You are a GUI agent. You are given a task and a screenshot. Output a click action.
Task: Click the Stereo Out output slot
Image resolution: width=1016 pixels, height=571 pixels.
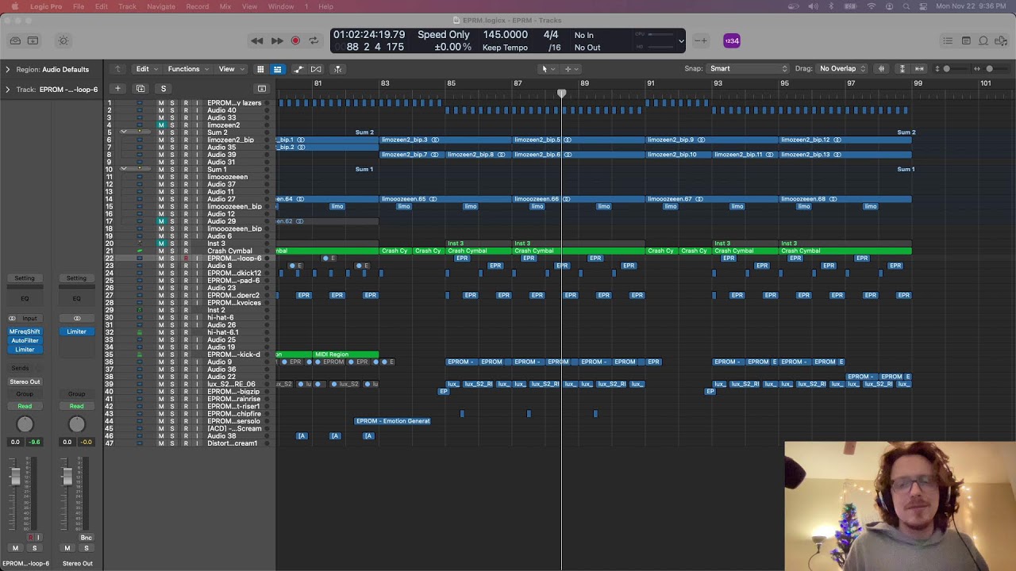25,381
